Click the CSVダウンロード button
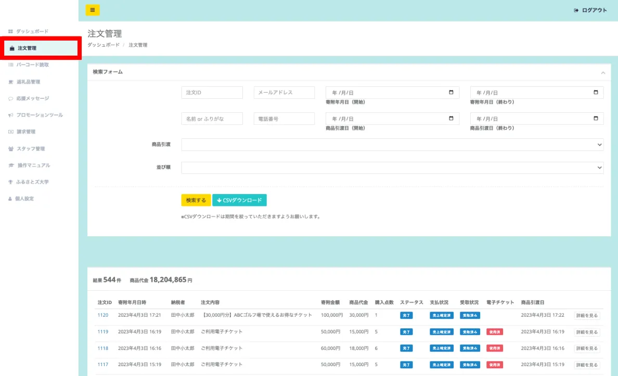The width and height of the screenshot is (618, 376). 239,200
